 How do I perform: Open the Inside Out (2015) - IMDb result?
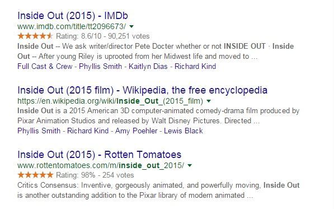pos(73,16)
